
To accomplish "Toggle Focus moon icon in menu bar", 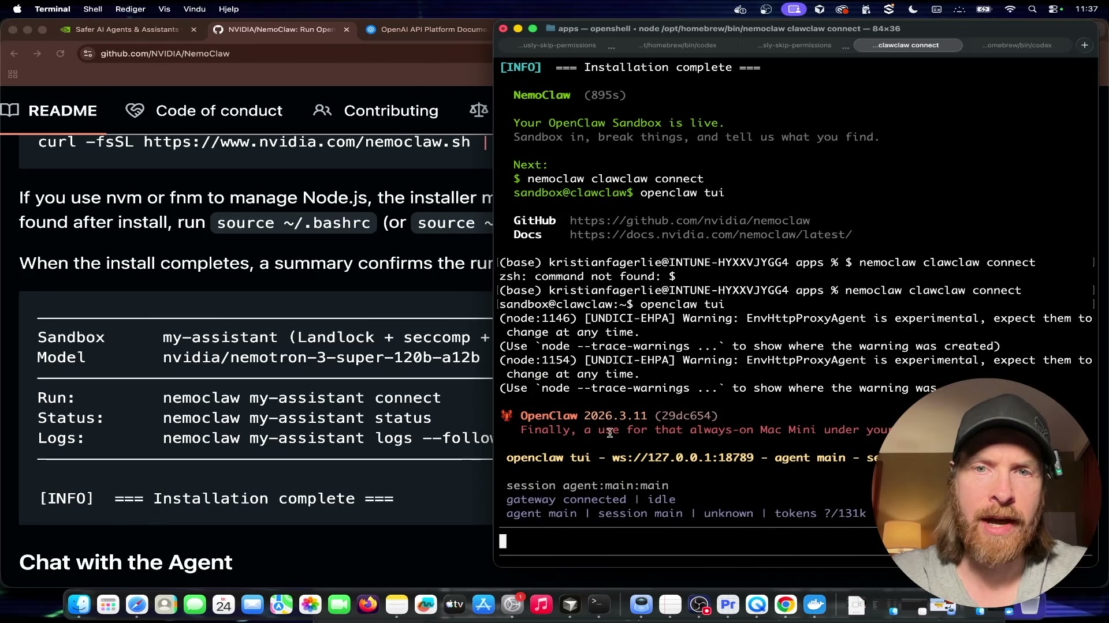I will 913,9.
